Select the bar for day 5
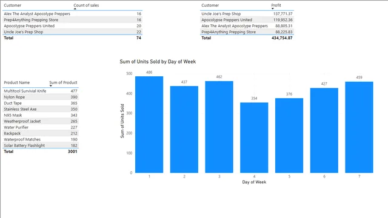 [x=289, y=136]
